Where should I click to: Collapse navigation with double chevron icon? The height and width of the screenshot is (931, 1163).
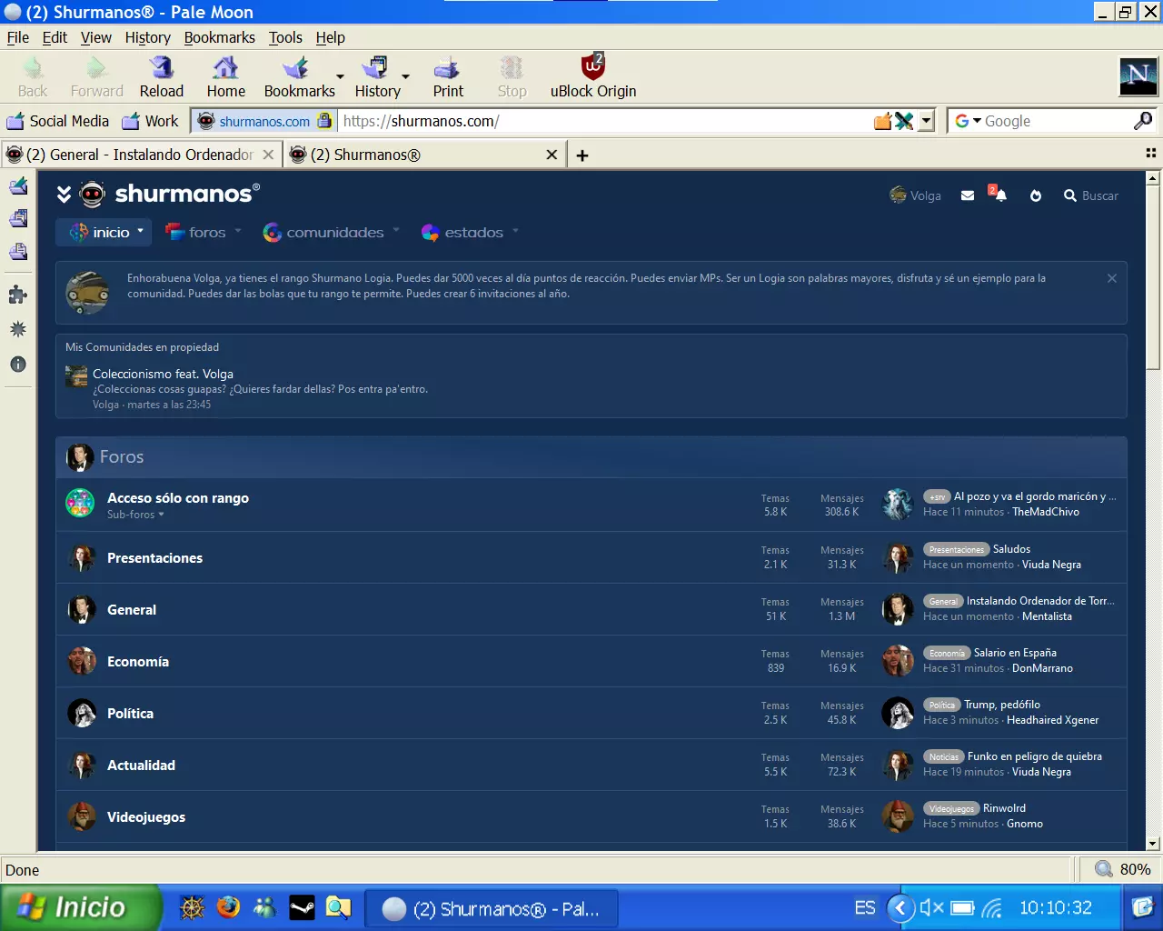[x=64, y=195]
